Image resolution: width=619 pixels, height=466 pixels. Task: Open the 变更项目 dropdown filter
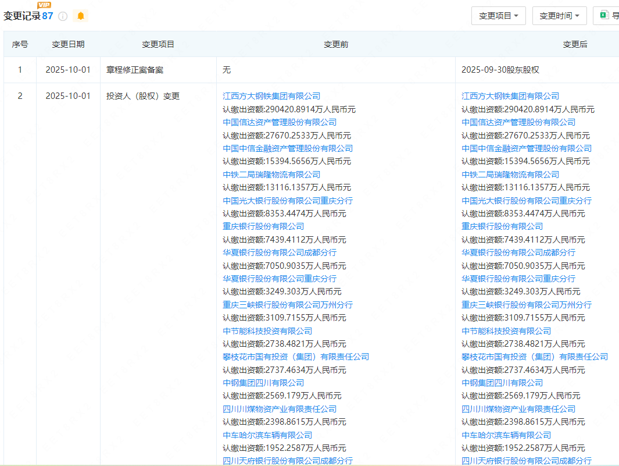498,16
